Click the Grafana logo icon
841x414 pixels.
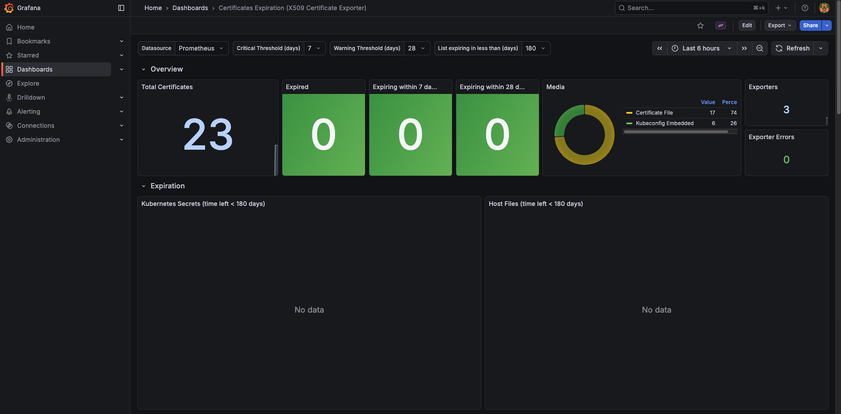click(9, 8)
